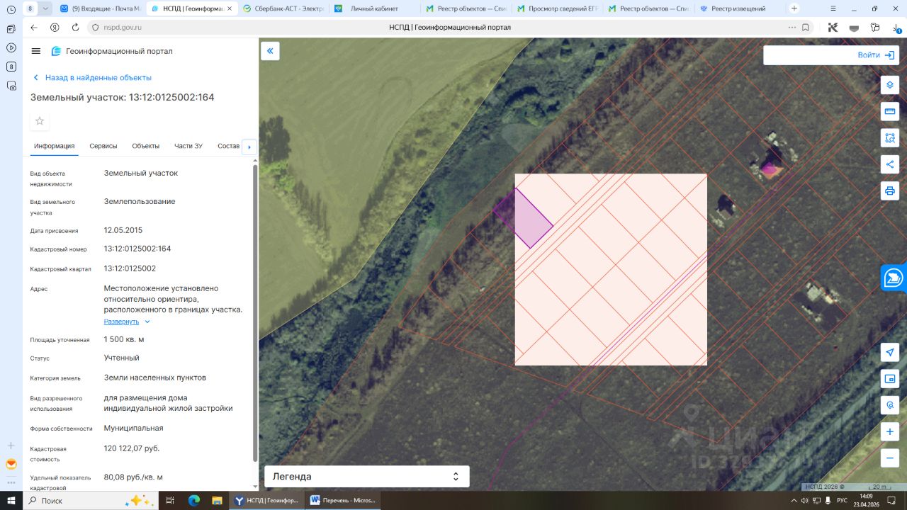Open the new tab plus button
The height and width of the screenshot is (510, 907).
pos(794,8)
